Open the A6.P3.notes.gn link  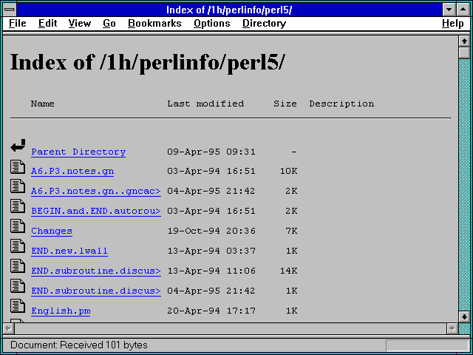click(72, 171)
